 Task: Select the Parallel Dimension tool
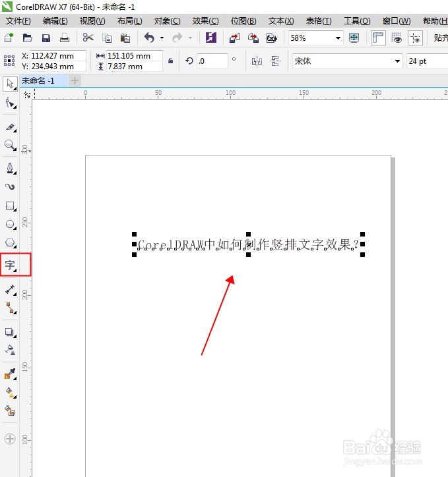[x=11, y=290]
